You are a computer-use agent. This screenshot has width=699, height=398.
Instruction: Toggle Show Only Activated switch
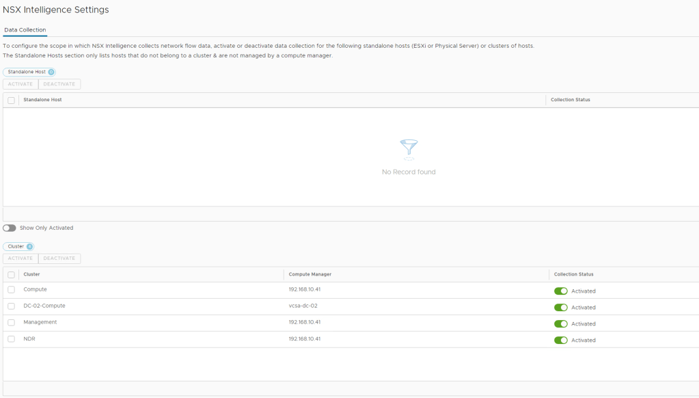(x=10, y=228)
